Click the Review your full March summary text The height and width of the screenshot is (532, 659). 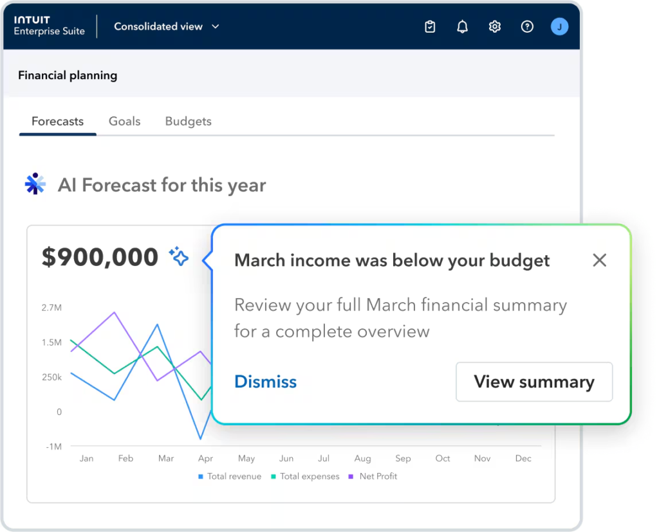click(x=400, y=318)
